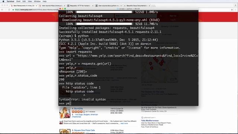Image resolution: width=238 pixels, height=134 pixels.
Task: Click '14413 Culver Dr' address text
Action: coord(117,109)
